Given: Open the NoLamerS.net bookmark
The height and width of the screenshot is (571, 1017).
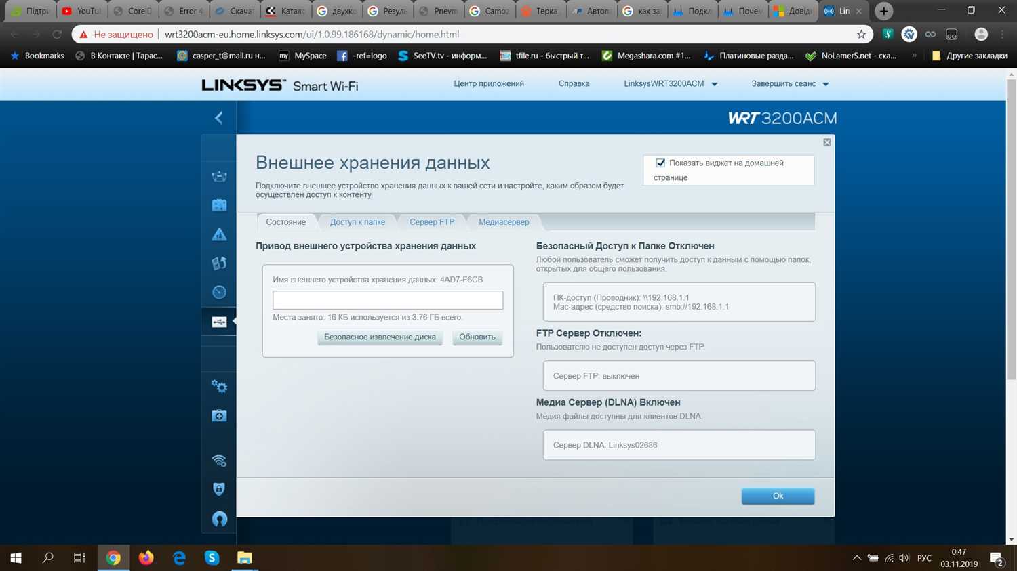Looking at the screenshot, I should point(851,56).
